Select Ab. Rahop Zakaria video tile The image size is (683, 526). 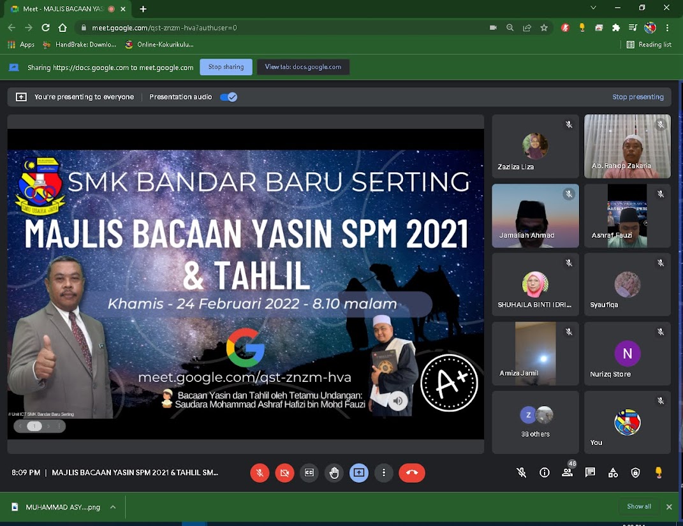pyautogui.click(x=628, y=146)
